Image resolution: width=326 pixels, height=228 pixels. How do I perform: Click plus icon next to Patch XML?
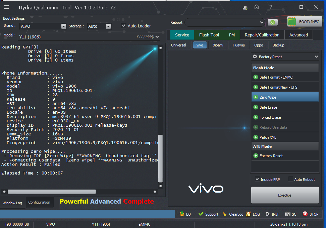point(256,137)
